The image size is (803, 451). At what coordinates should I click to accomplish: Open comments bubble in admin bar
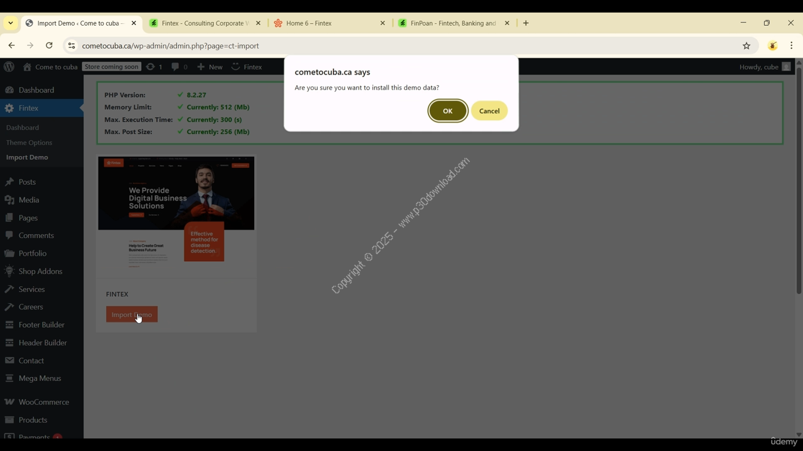[179, 66]
